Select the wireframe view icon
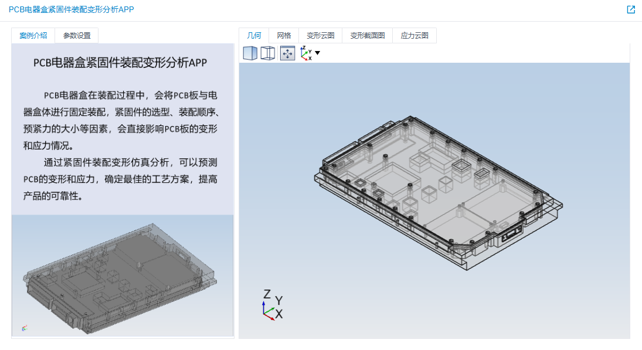 click(268, 53)
